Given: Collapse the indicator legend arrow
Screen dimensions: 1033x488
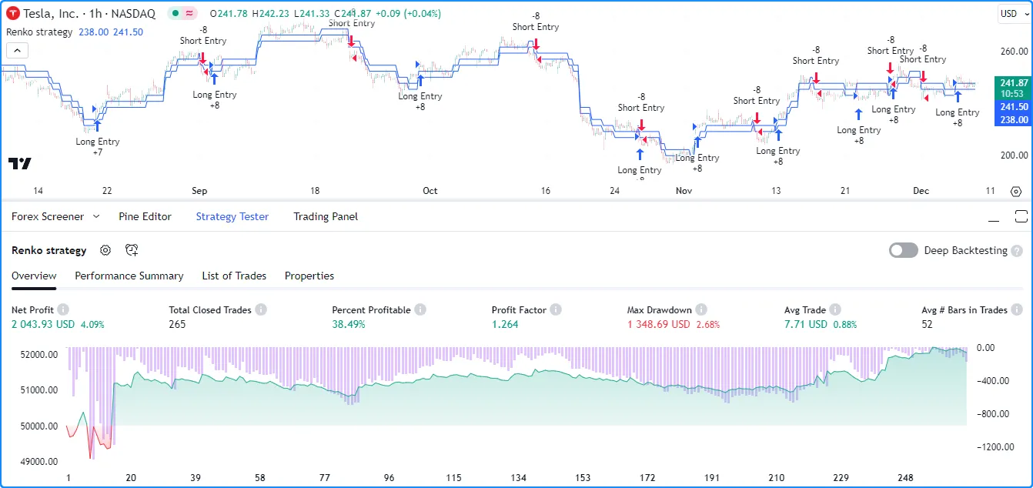Looking at the screenshot, I should pyautogui.click(x=17, y=51).
